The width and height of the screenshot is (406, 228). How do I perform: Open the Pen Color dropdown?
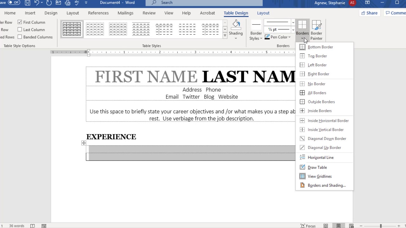[289, 37]
